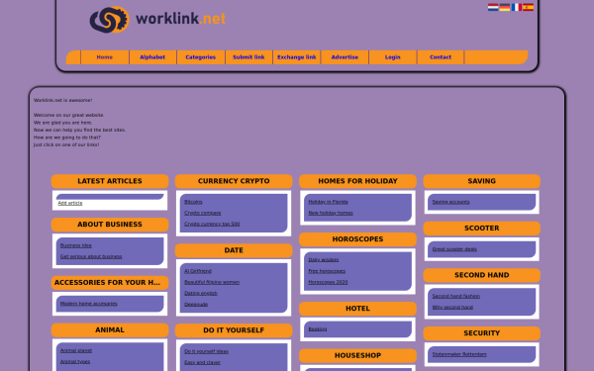Image resolution: width=594 pixels, height=371 pixels.
Task: Open the Login page
Action: pos(392,57)
